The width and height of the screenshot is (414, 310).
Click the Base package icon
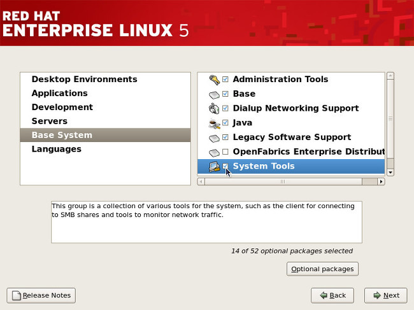point(214,95)
